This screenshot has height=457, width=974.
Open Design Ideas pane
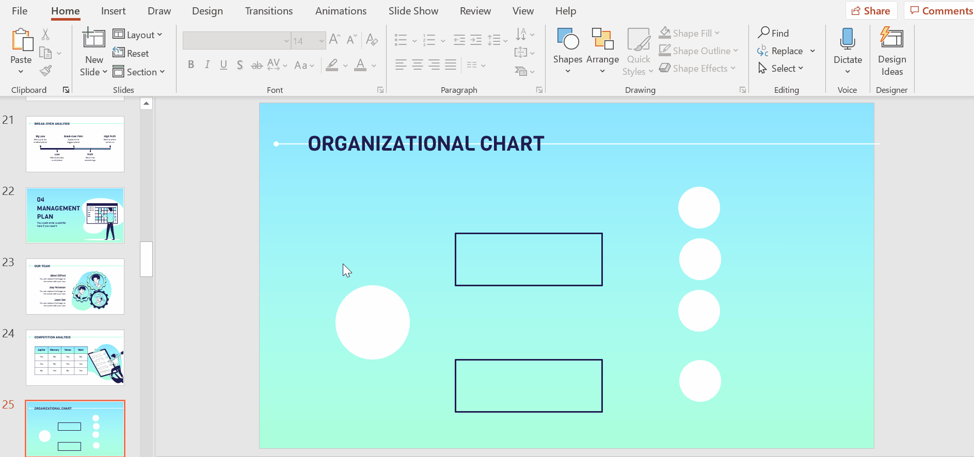pyautogui.click(x=891, y=51)
